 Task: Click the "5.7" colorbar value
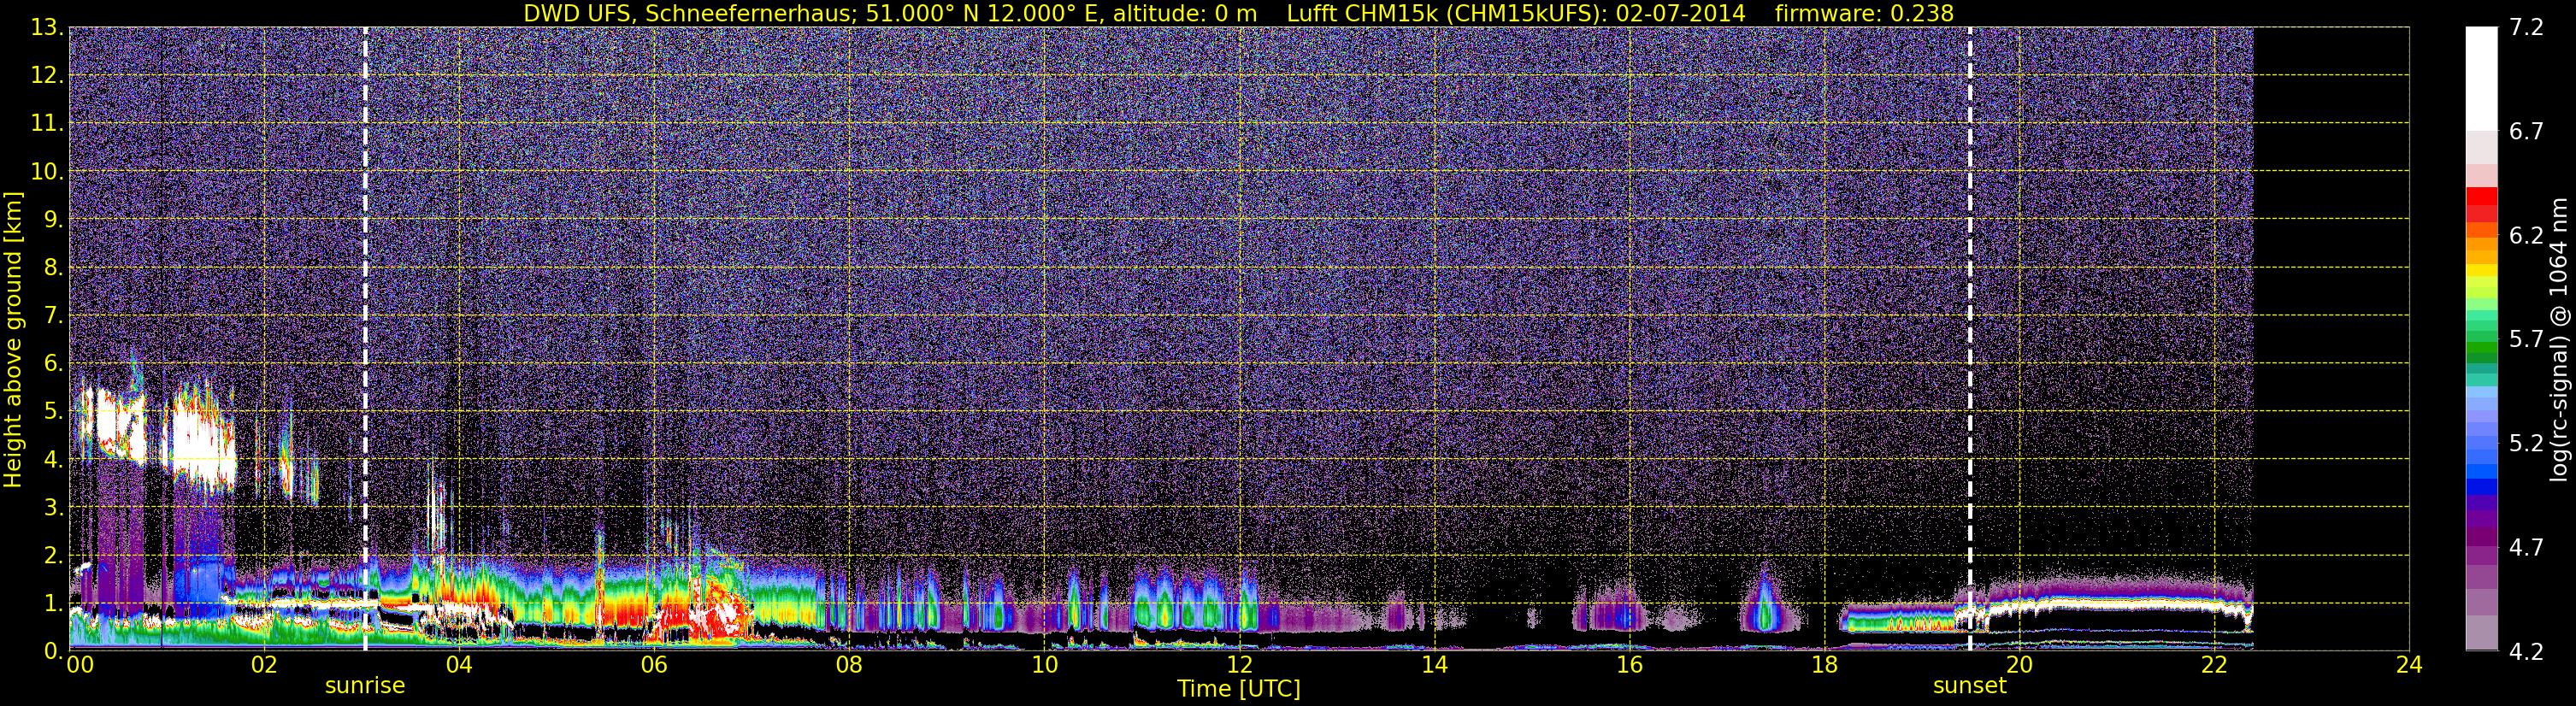[2526, 340]
